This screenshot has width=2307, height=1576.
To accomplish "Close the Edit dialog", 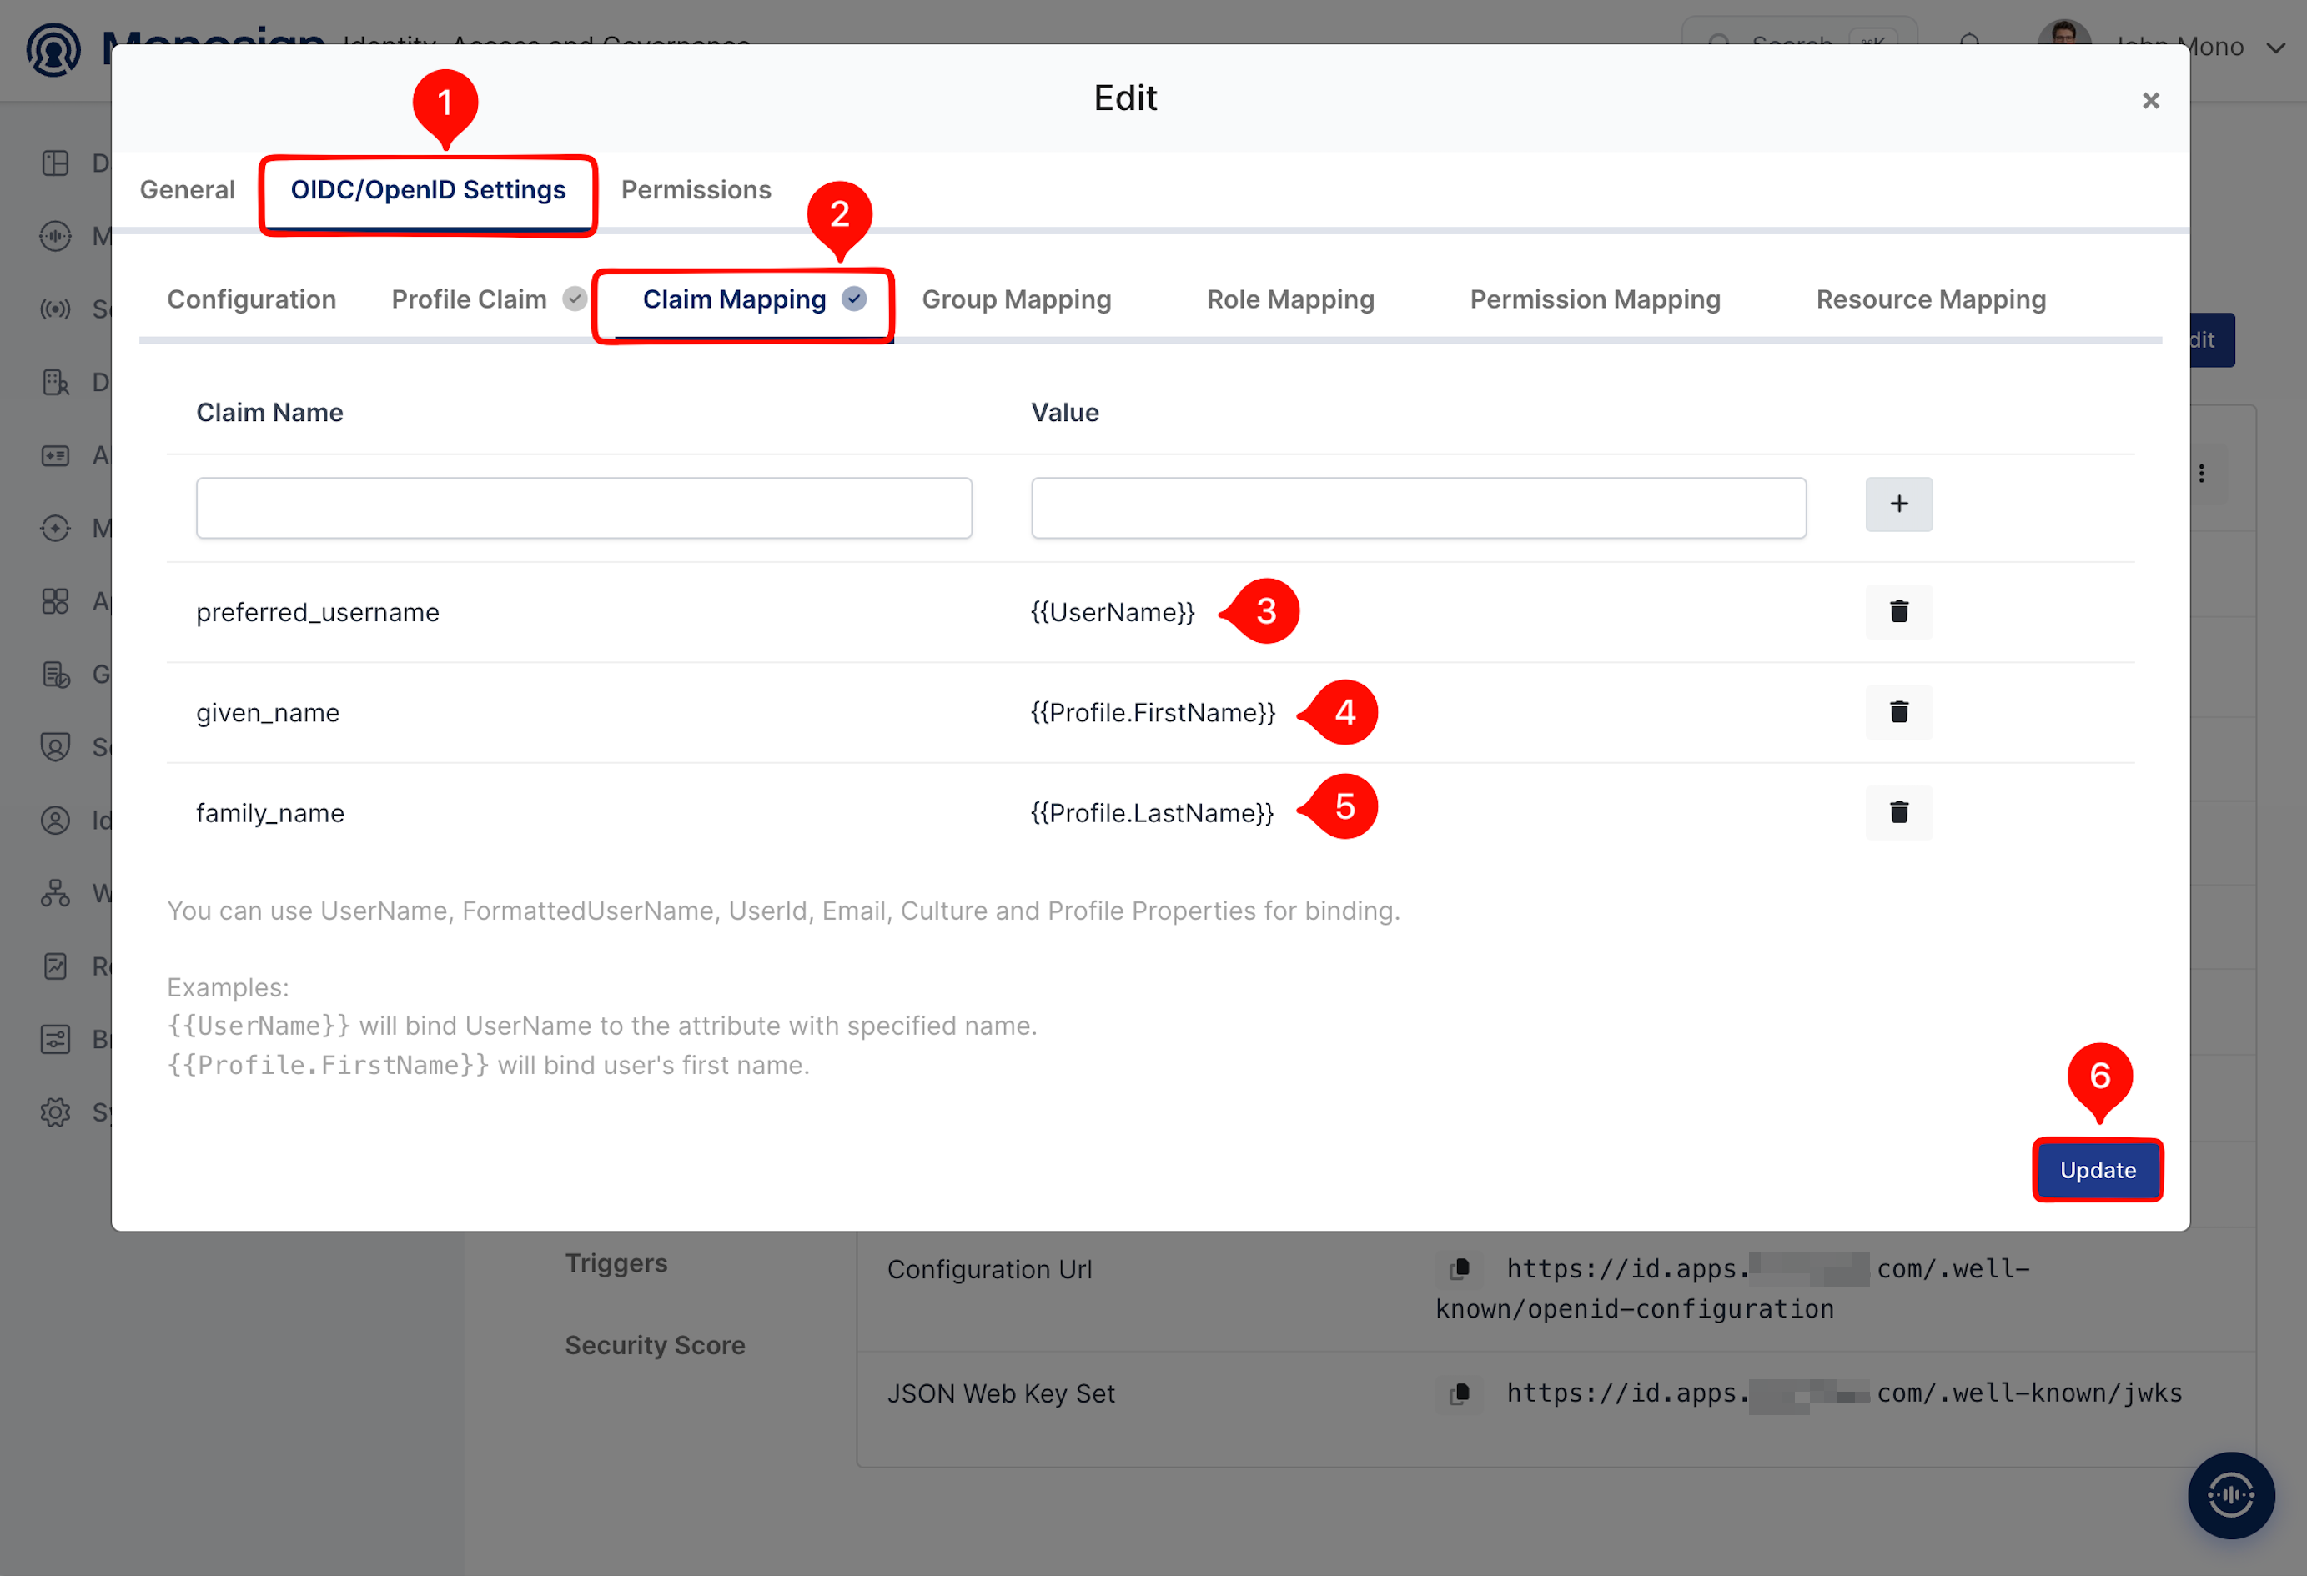I will 2150,100.
